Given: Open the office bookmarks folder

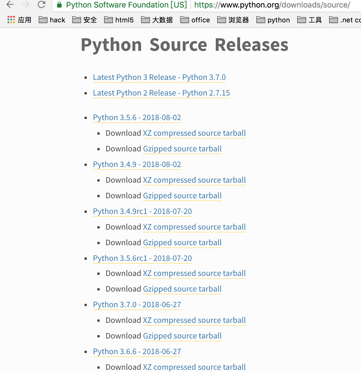Looking at the screenshot, I should pos(195,20).
